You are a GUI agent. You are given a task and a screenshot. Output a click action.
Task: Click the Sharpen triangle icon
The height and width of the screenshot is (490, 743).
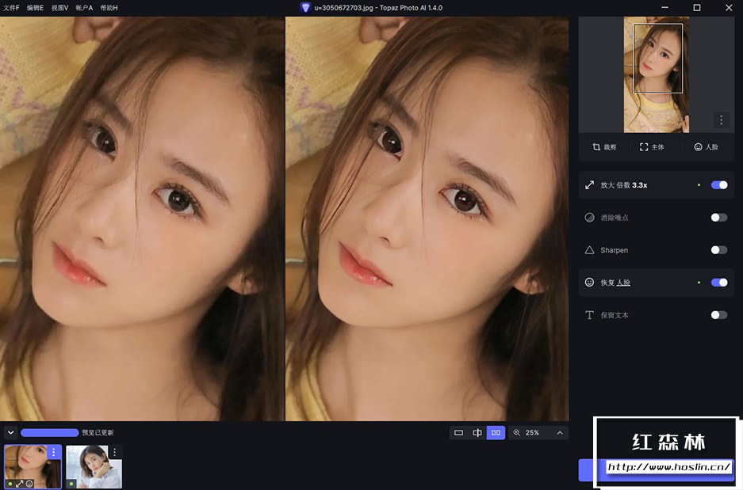pos(589,250)
